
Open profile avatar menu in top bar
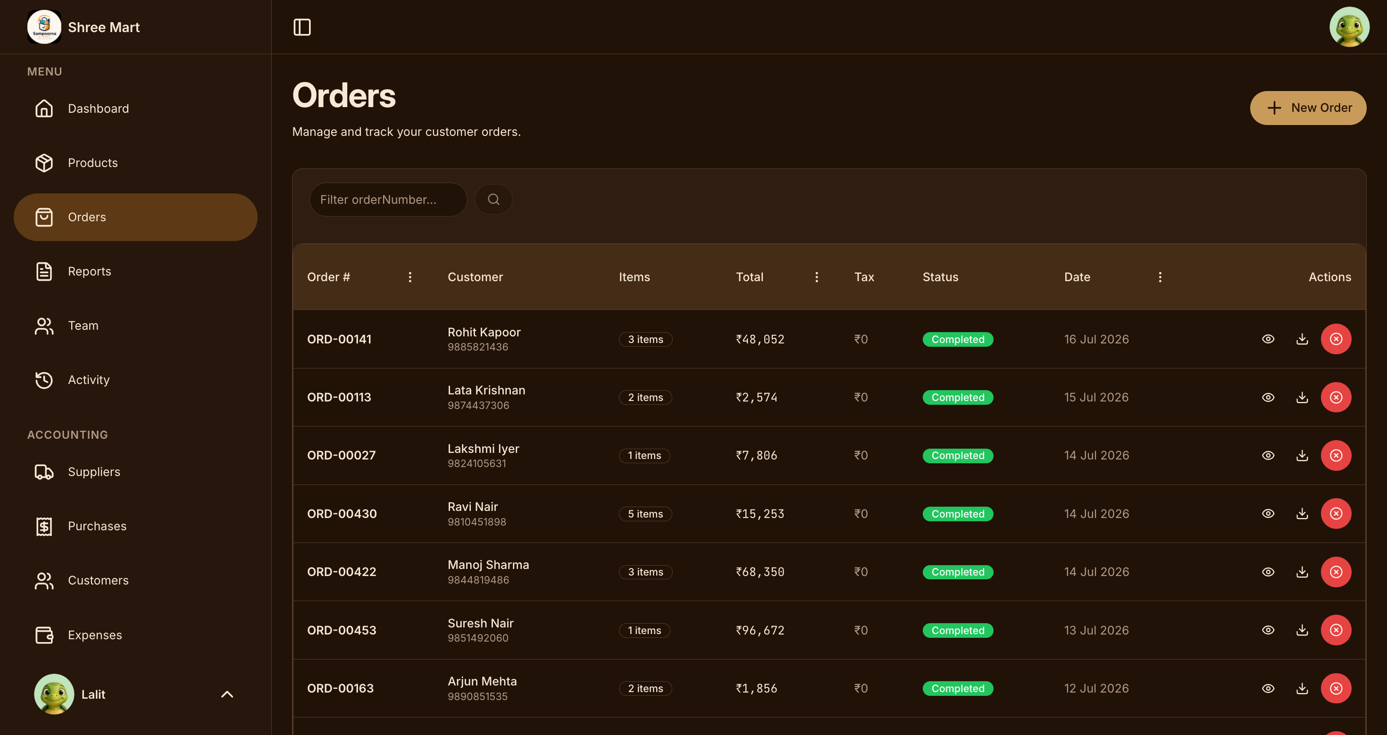click(1349, 27)
